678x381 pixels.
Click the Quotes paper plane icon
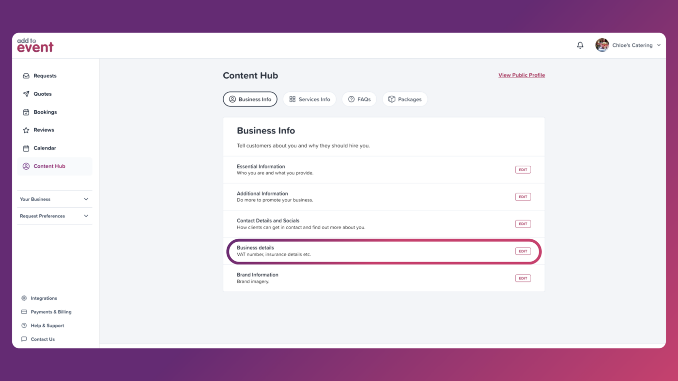point(26,94)
